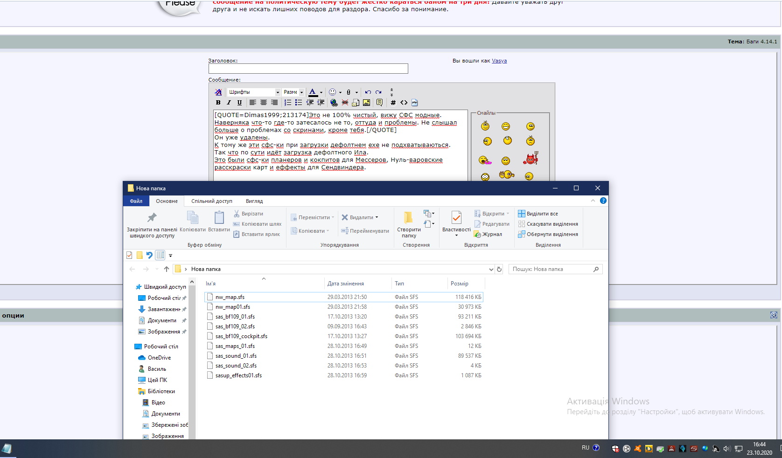
Task: Open the Видалити dropdown in ribbon
Action: [377, 217]
